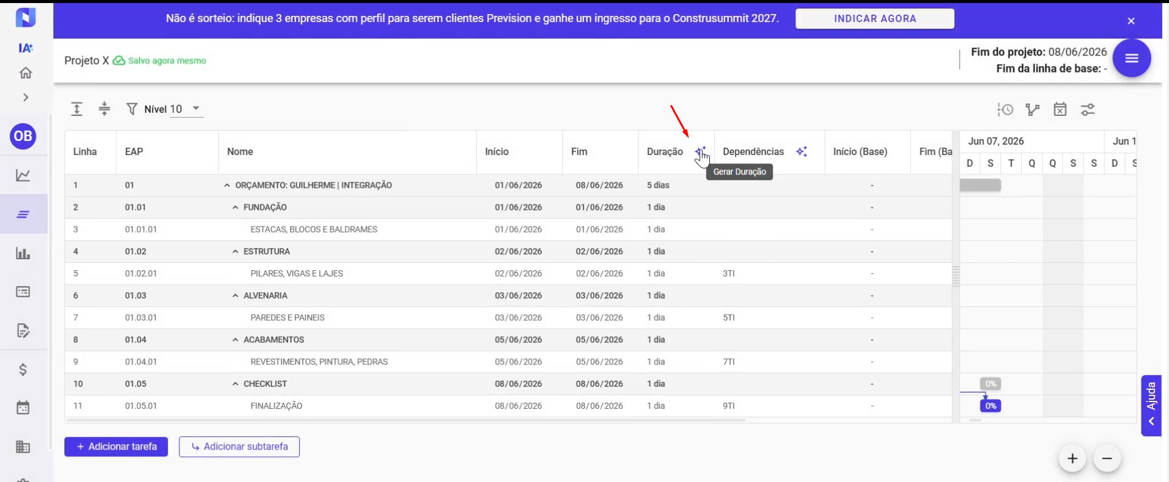Click the expand all rows icon
Screen dimensions: 1169x482
(x=77, y=109)
